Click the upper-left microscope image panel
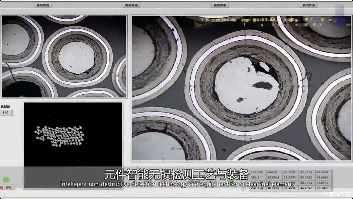 click(64, 56)
